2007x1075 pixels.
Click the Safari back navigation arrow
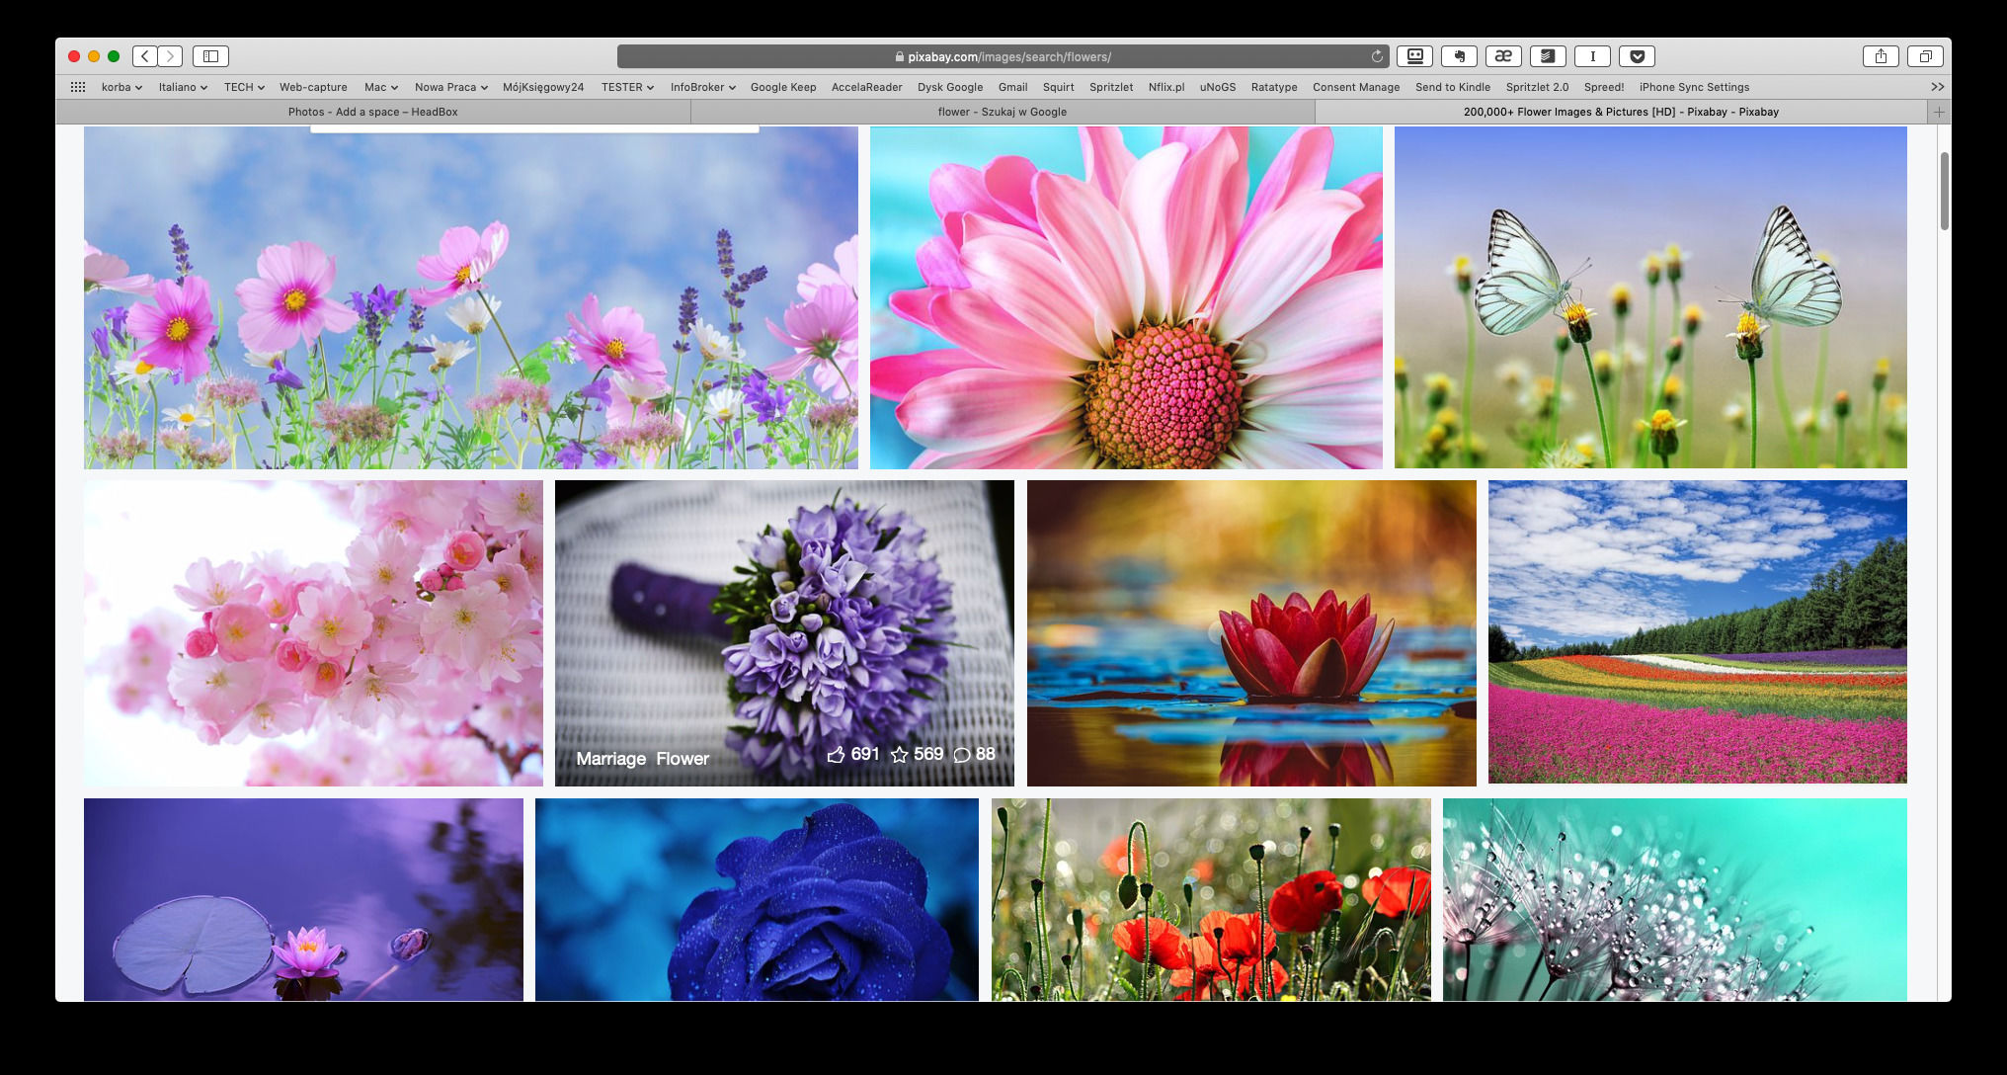(145, 56)
